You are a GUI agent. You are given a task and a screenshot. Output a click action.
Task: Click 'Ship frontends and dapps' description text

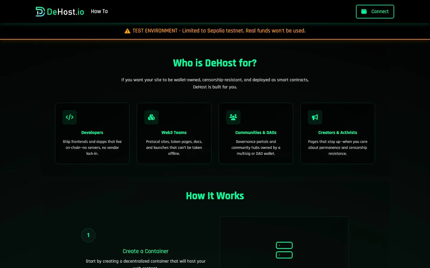click(x=92, y=147)
